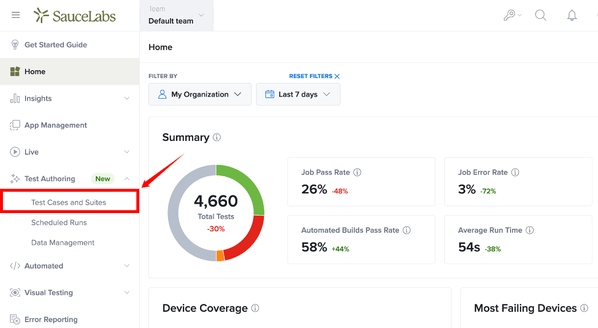Open the Default team dropdown
This screenshot has width=598, height=328.
click(177, 16)
